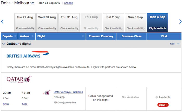The image size is (182, 112).
Task: Click the hide link for outbound flights
Action: 172,44
